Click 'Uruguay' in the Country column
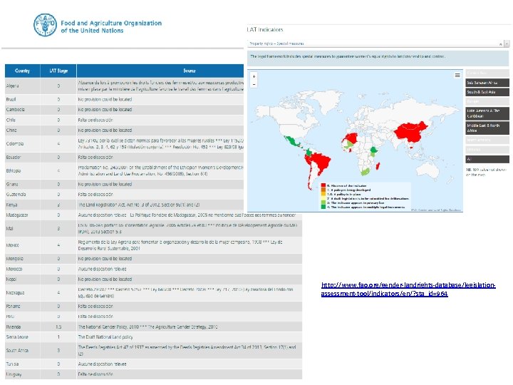This screenshot has height=385, width=513. pyautogui.click(x=14, y=374)
